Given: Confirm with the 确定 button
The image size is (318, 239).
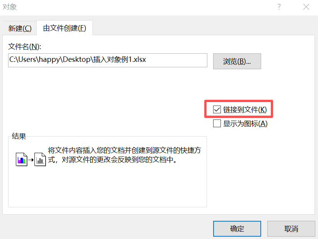Looking at the screenshot, I should click(x=237, y=229).
